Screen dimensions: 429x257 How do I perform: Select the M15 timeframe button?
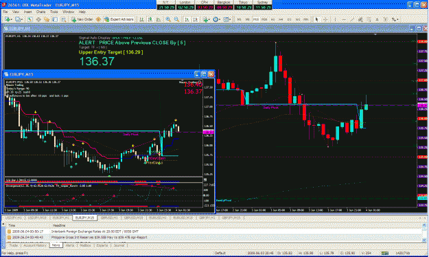(256, 19)
